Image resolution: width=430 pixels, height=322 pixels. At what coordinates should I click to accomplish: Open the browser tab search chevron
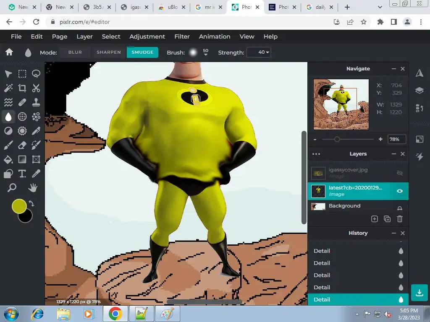pos(380,7)
